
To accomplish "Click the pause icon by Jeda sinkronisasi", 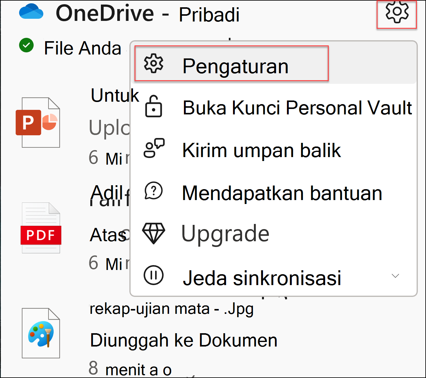I will [154, 275].
